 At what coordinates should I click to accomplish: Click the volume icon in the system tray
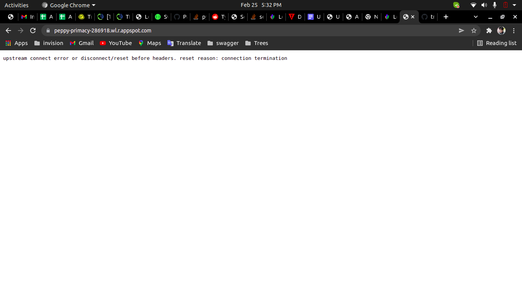(x=484, y=5)
